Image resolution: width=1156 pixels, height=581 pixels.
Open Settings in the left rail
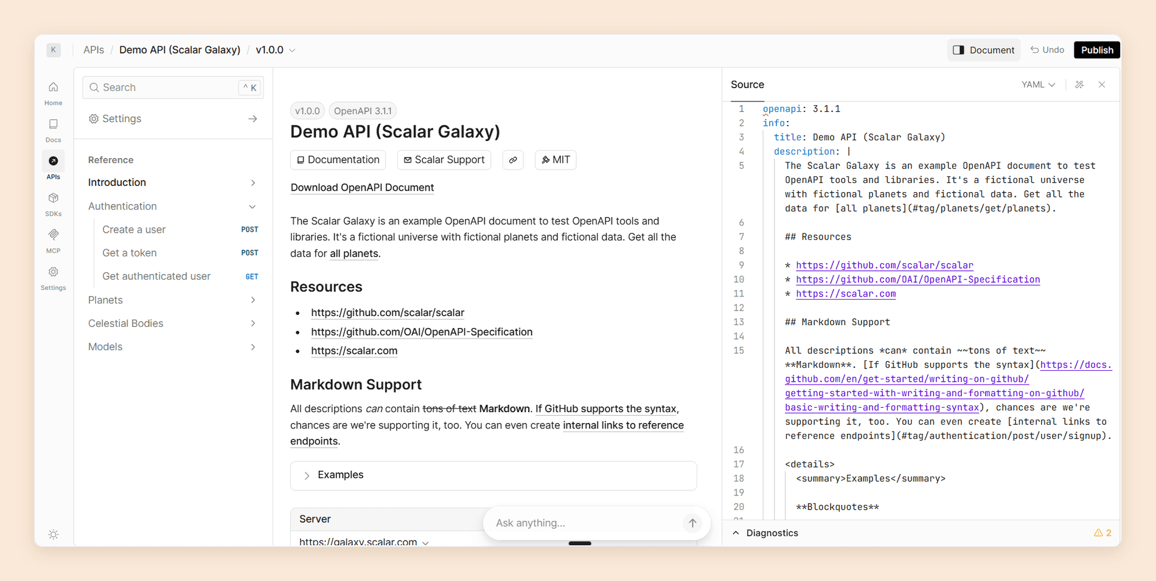pos(54,278)
